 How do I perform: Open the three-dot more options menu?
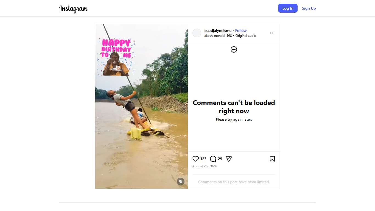(x=272, y=33)
